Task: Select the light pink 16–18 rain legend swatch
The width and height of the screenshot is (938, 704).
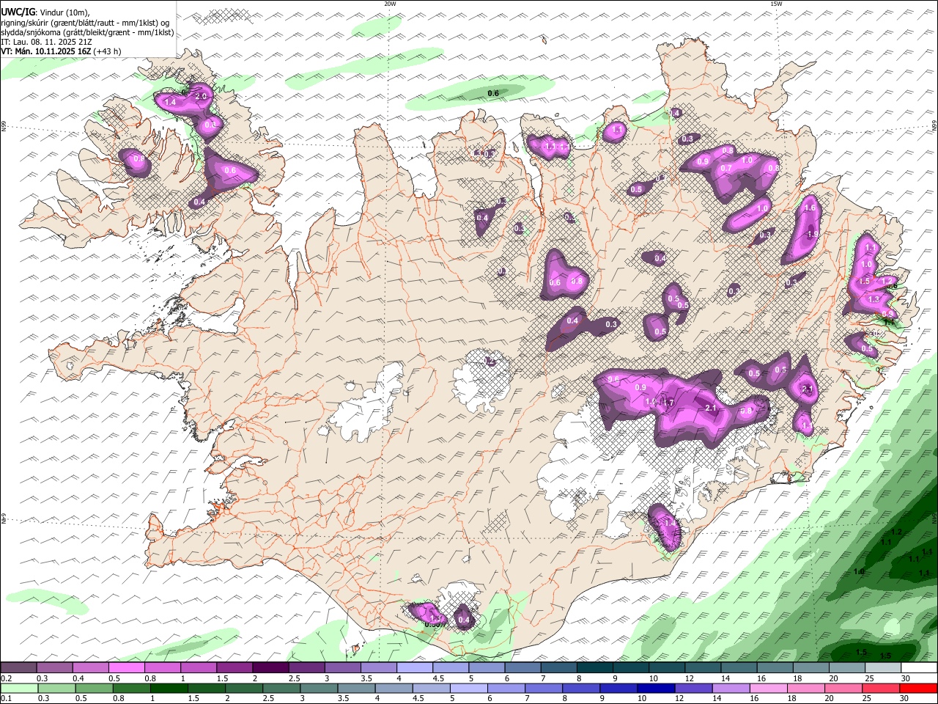Action: tap(769, 689)
